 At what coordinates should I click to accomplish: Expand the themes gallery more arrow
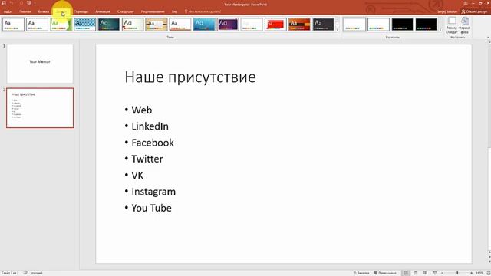tap(338, 30)
